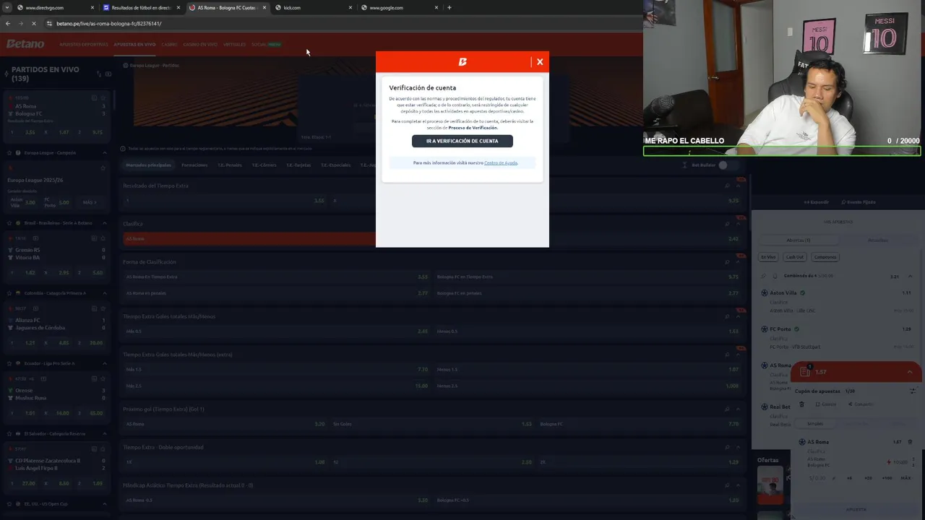
Task: Select the T.E.-Tarjetas tab
Action: 298,165
